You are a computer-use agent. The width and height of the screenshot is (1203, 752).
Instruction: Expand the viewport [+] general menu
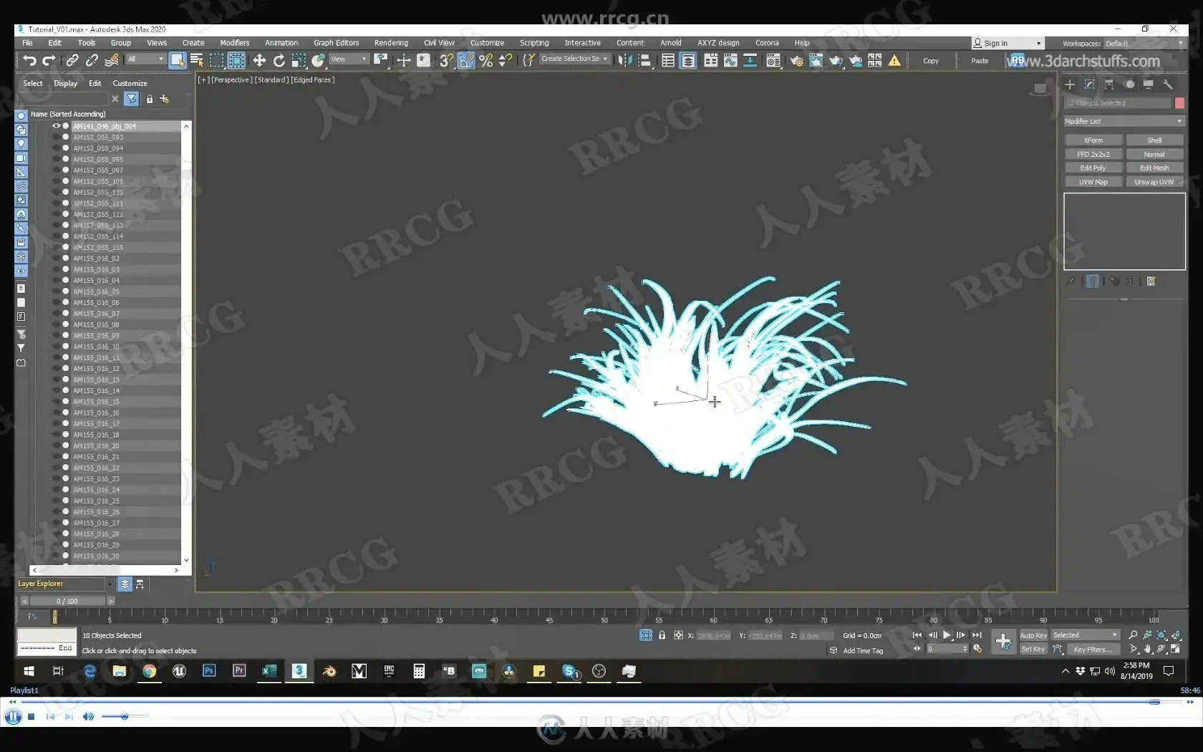point(203,80)
